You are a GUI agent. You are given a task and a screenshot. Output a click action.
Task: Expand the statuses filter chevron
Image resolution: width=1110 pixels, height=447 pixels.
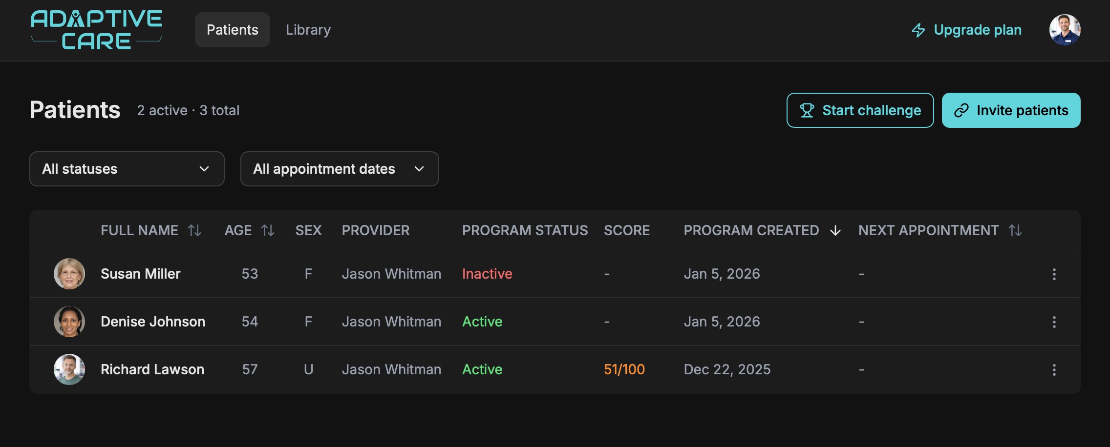pos(205,169)
